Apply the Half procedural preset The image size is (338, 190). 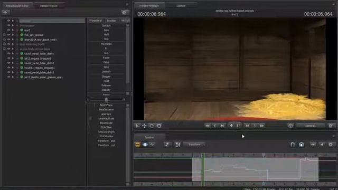pos(106,34)
